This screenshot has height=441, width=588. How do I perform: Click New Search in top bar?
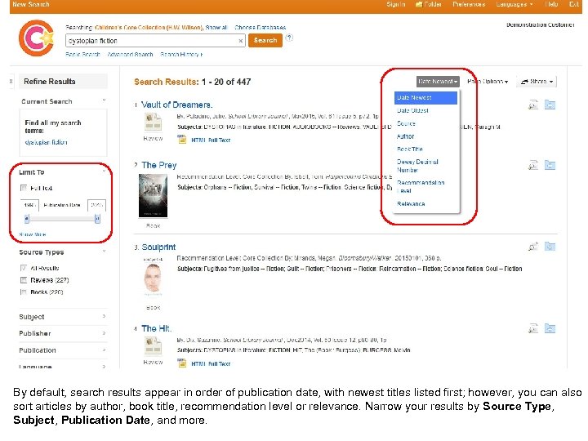coord(31,5)
